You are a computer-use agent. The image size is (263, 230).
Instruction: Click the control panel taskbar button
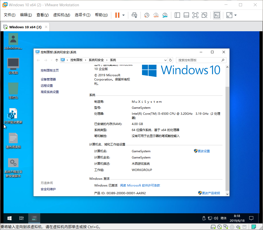[34, 218]
